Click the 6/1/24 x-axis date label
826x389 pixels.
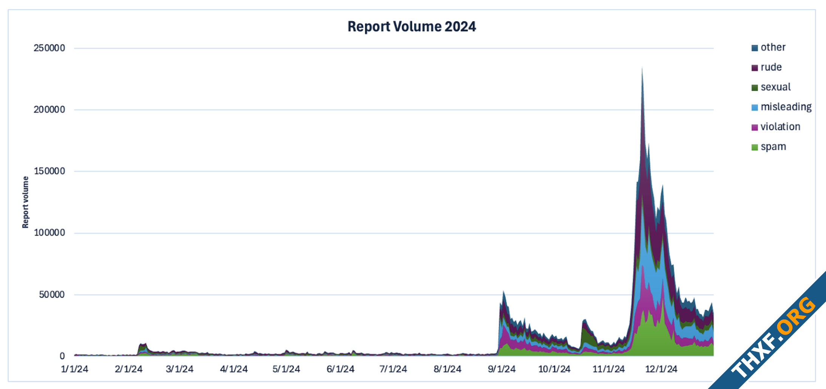tap(340, 369)
